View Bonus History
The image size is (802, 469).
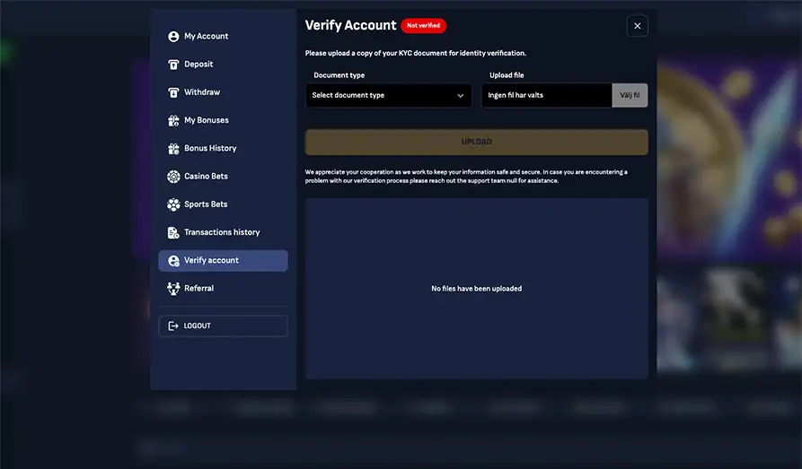pos(223,149)
